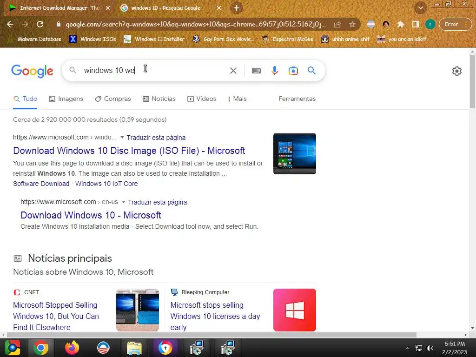The width and height of the screenshot is (476, 357).
Task: Open Ferramentas search tools
Action: tap(297, 99)
